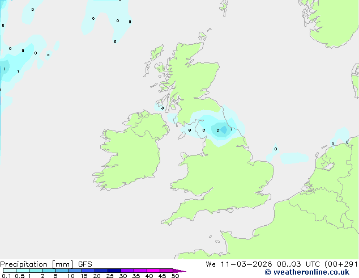The image size is (359, 278).
Task: Select the legend swatch starting at 20
Action: [101, 271]
